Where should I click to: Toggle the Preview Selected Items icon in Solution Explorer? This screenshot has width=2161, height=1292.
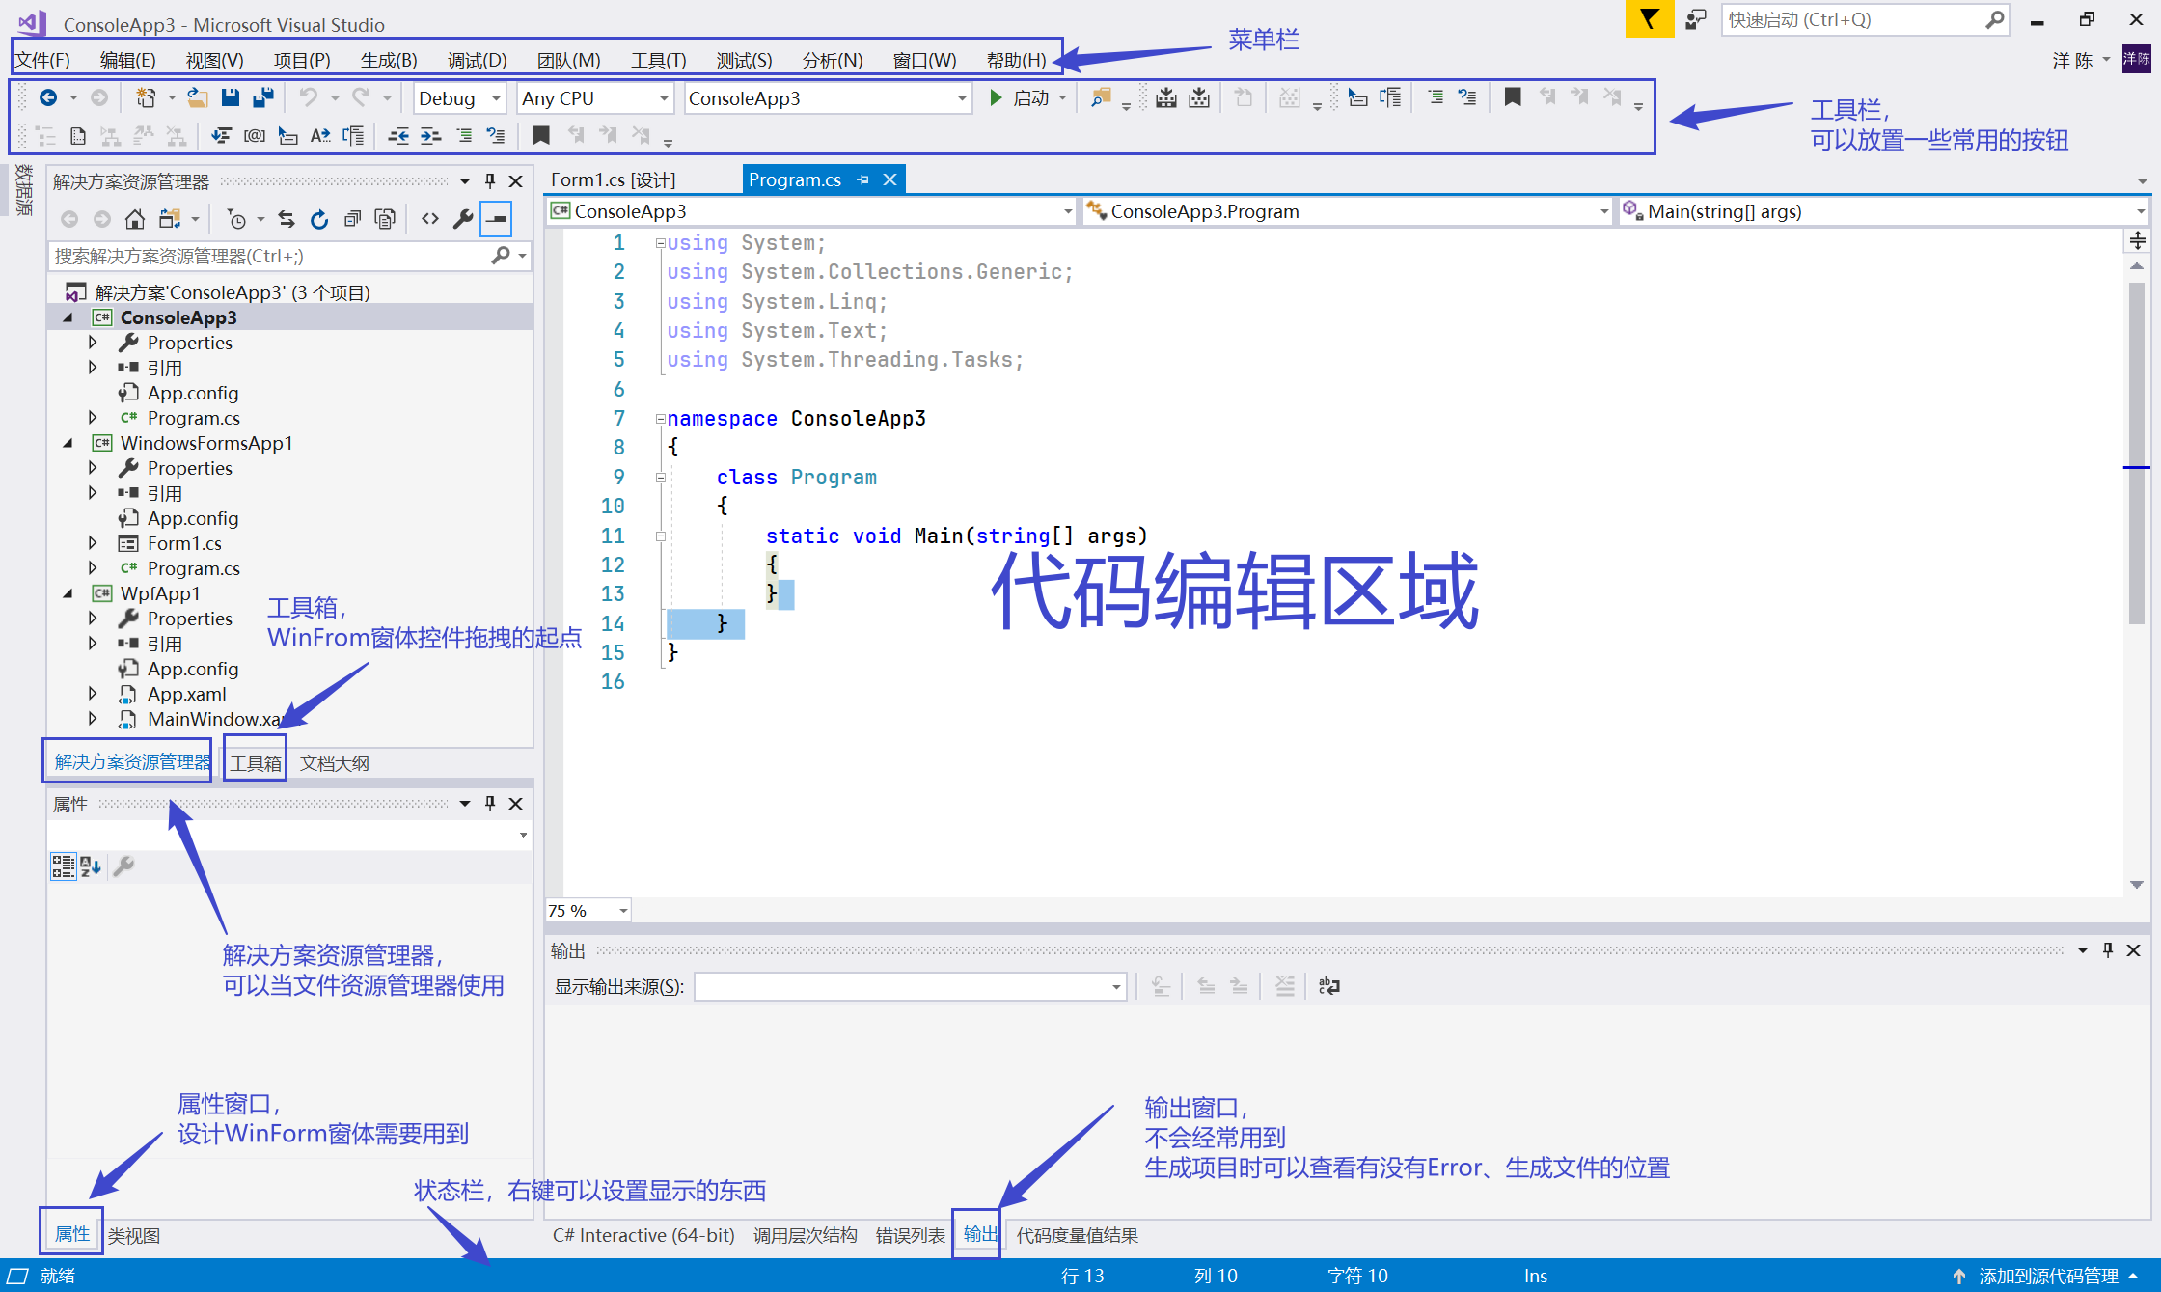click(x=497, y=219)
